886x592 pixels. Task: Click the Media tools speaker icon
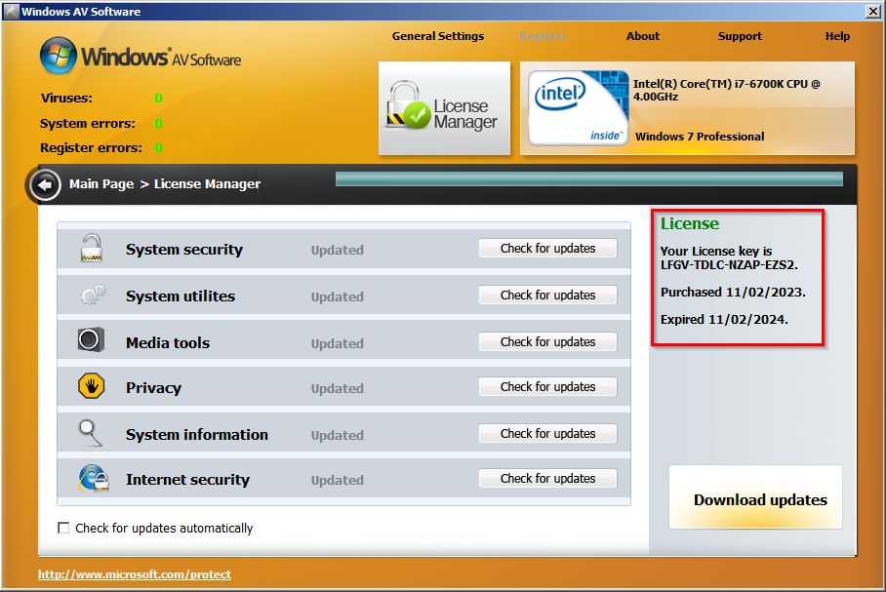[x=91, y=339]
